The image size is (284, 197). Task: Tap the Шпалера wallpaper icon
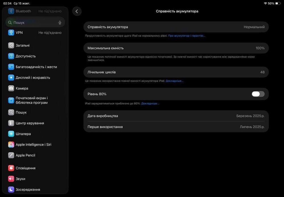click(11, 134)
